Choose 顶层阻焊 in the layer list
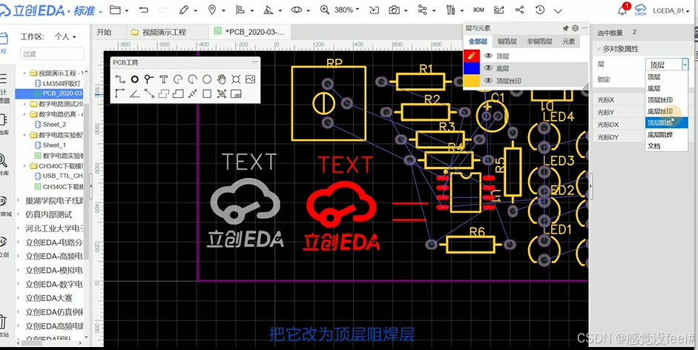 (666, 123)
